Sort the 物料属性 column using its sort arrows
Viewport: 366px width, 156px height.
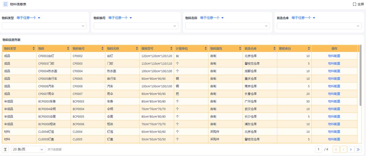[240, 49]
